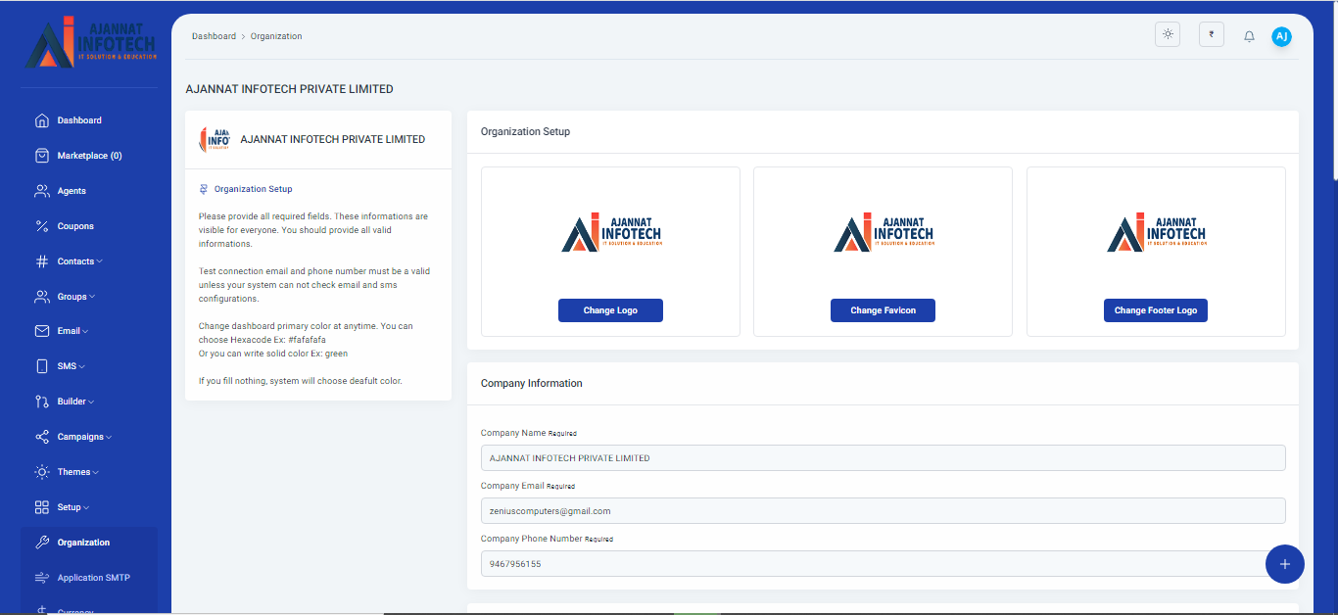Open Marketplace shopping bag icon

click(42, 156)
